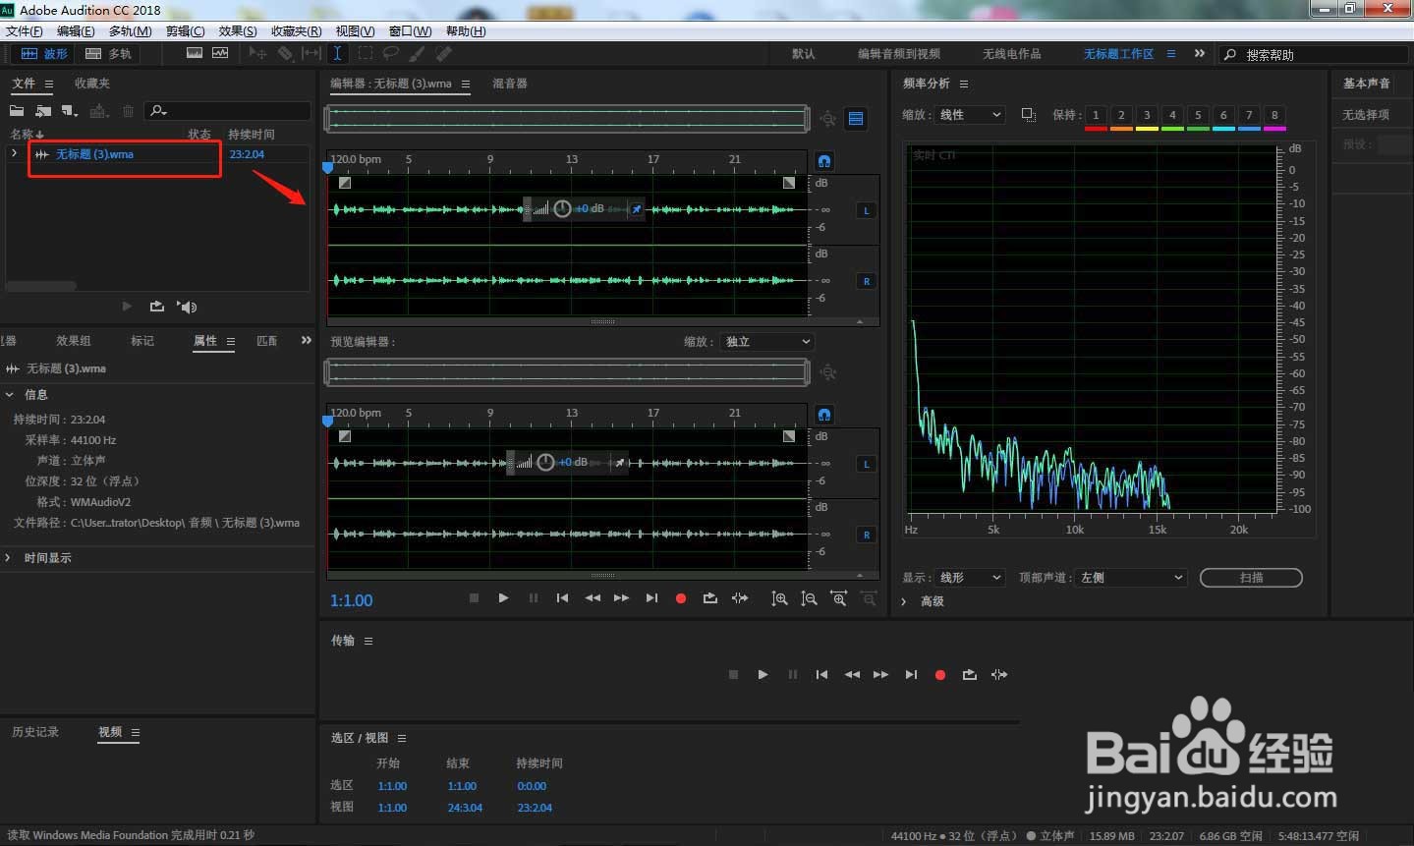
Task: Expand the 时间显示 section
Action: point(9,557)
